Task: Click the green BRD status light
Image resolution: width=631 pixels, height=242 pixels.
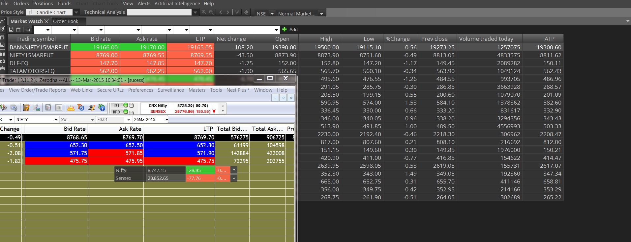Action: click(x=126, y=112)
